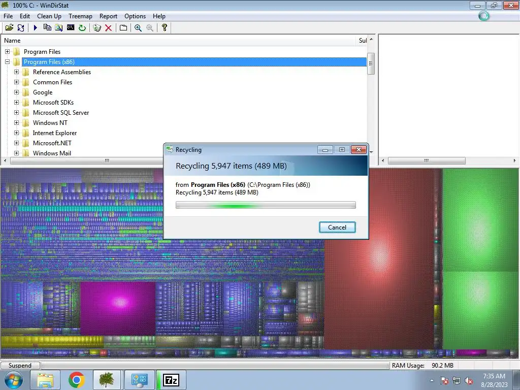Click the folder icon beside Microsoft.NET
Viewport: 520px width, 390px height.
[25, 143]
